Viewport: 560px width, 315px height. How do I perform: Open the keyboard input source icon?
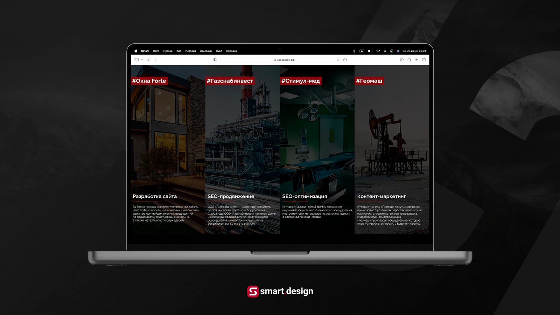point(362,51)
